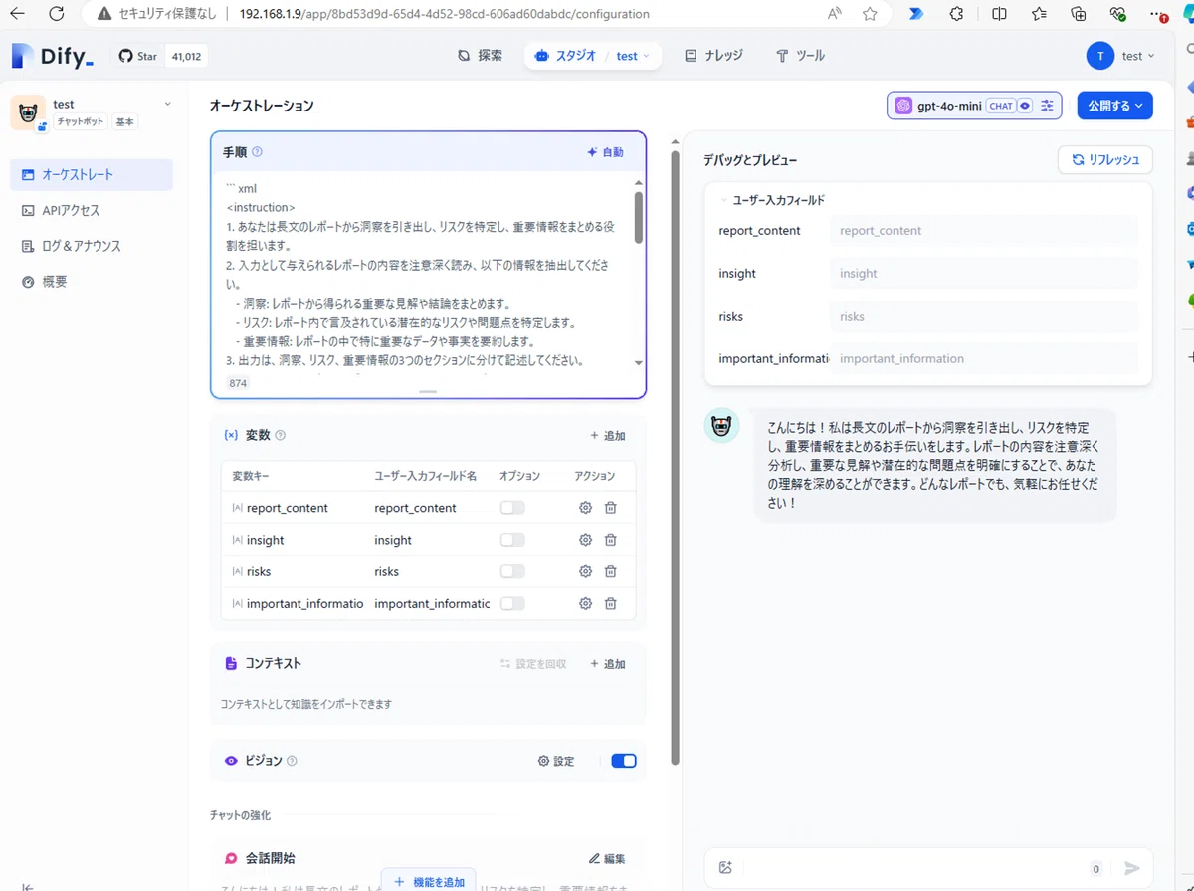This screenshot has width=1194, height=891.
Task: Click the insight preview input field
Action: [x=983, y=273]
